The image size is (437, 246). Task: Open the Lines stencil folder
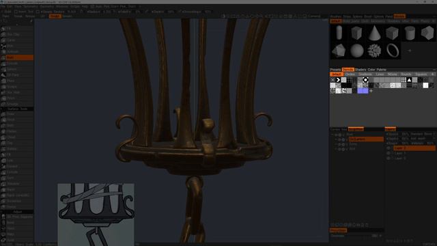380,74
